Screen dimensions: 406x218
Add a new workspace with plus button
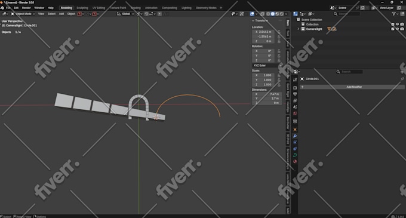pos(221,8)
